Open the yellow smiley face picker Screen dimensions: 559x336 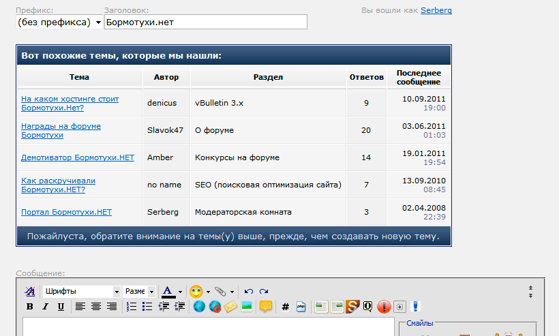point(196,292)
